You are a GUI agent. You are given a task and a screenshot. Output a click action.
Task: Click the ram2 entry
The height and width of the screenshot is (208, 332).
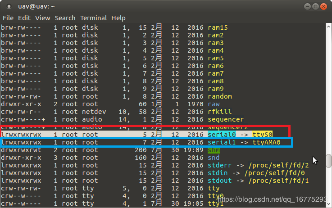(215, 35)
